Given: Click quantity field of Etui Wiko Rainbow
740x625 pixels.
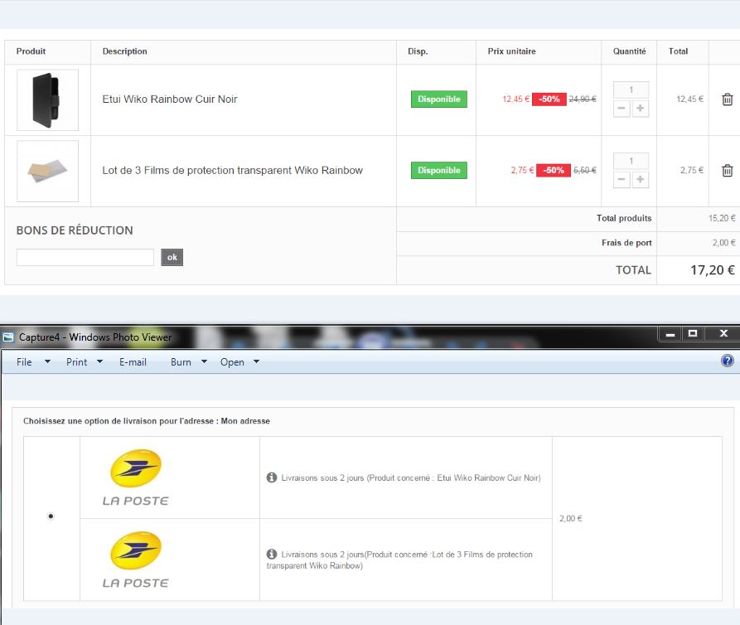Looking at the screenshot, I should coord(631,90).
